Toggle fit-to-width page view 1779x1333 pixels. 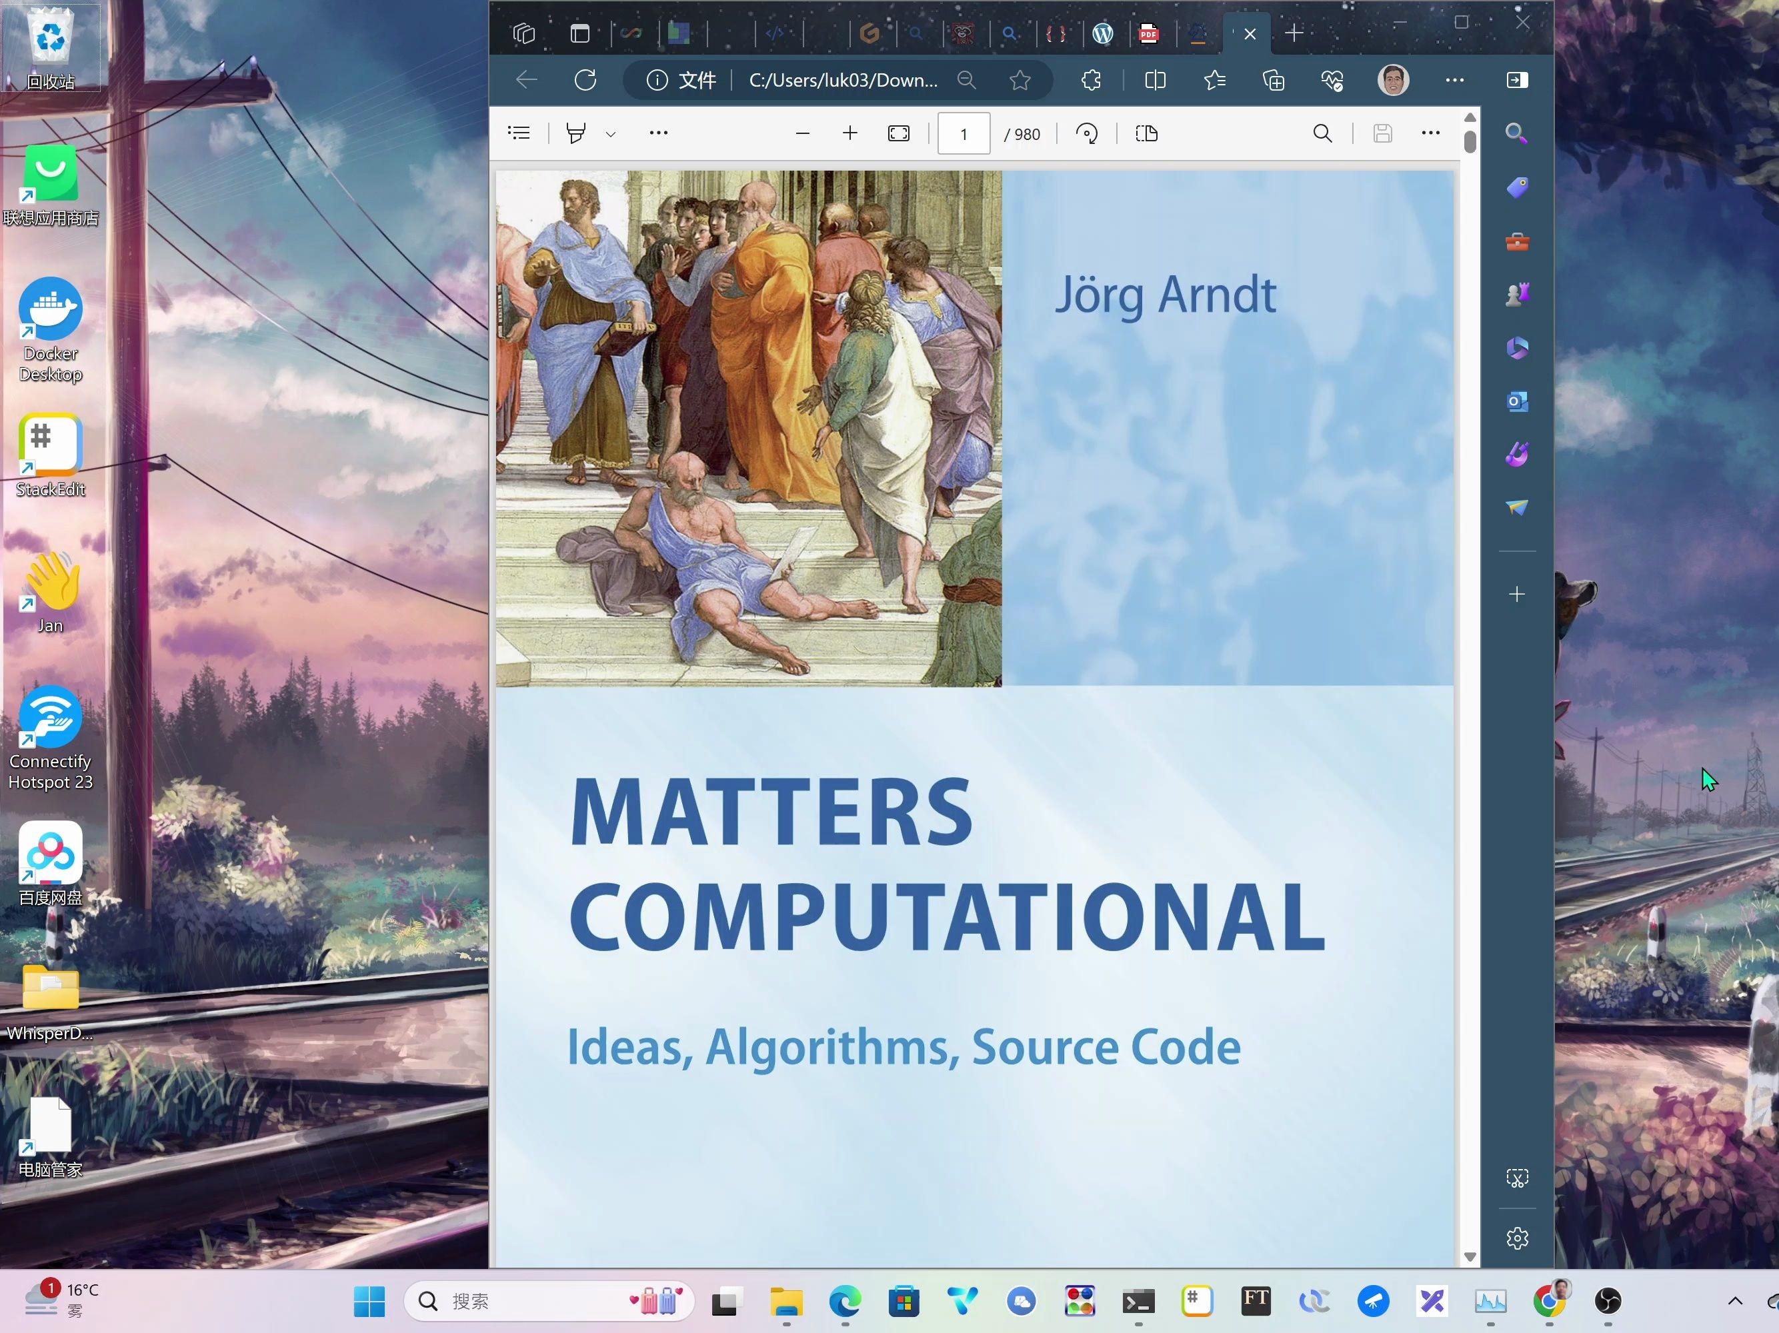pyautogui.click(x=898, y=133)
